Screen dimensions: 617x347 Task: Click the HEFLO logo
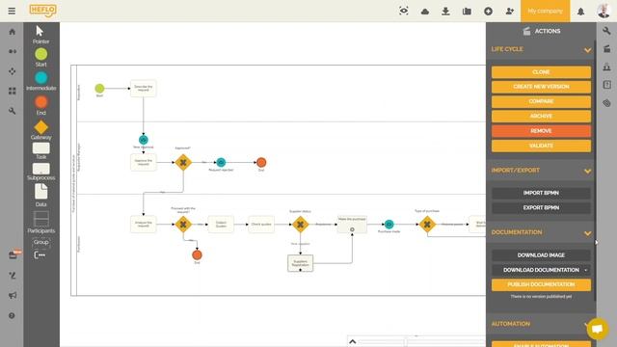click(42, 11)
